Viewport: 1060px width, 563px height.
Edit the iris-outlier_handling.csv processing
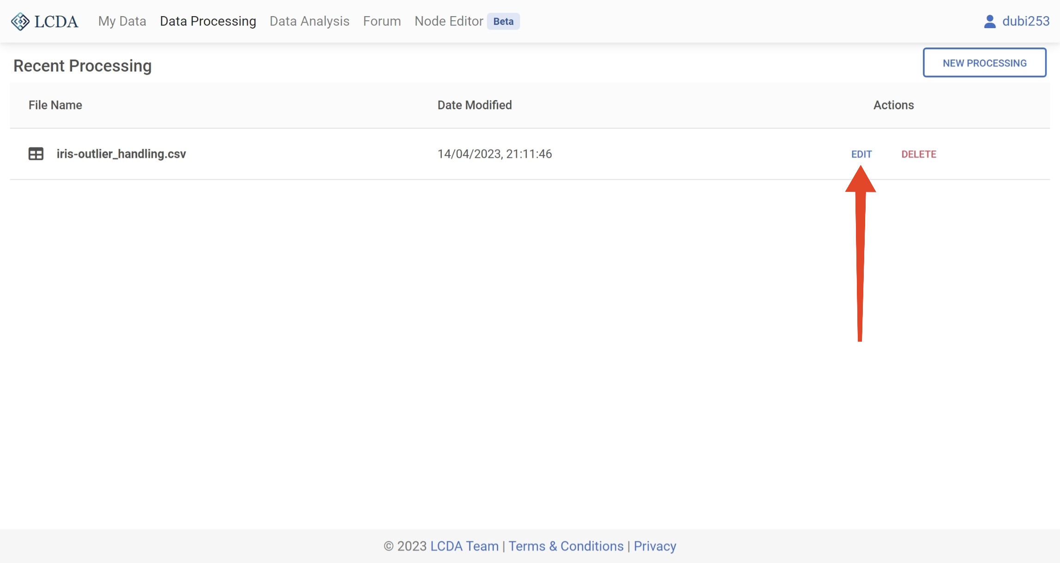pyautogui.click(x=861, y=154)
